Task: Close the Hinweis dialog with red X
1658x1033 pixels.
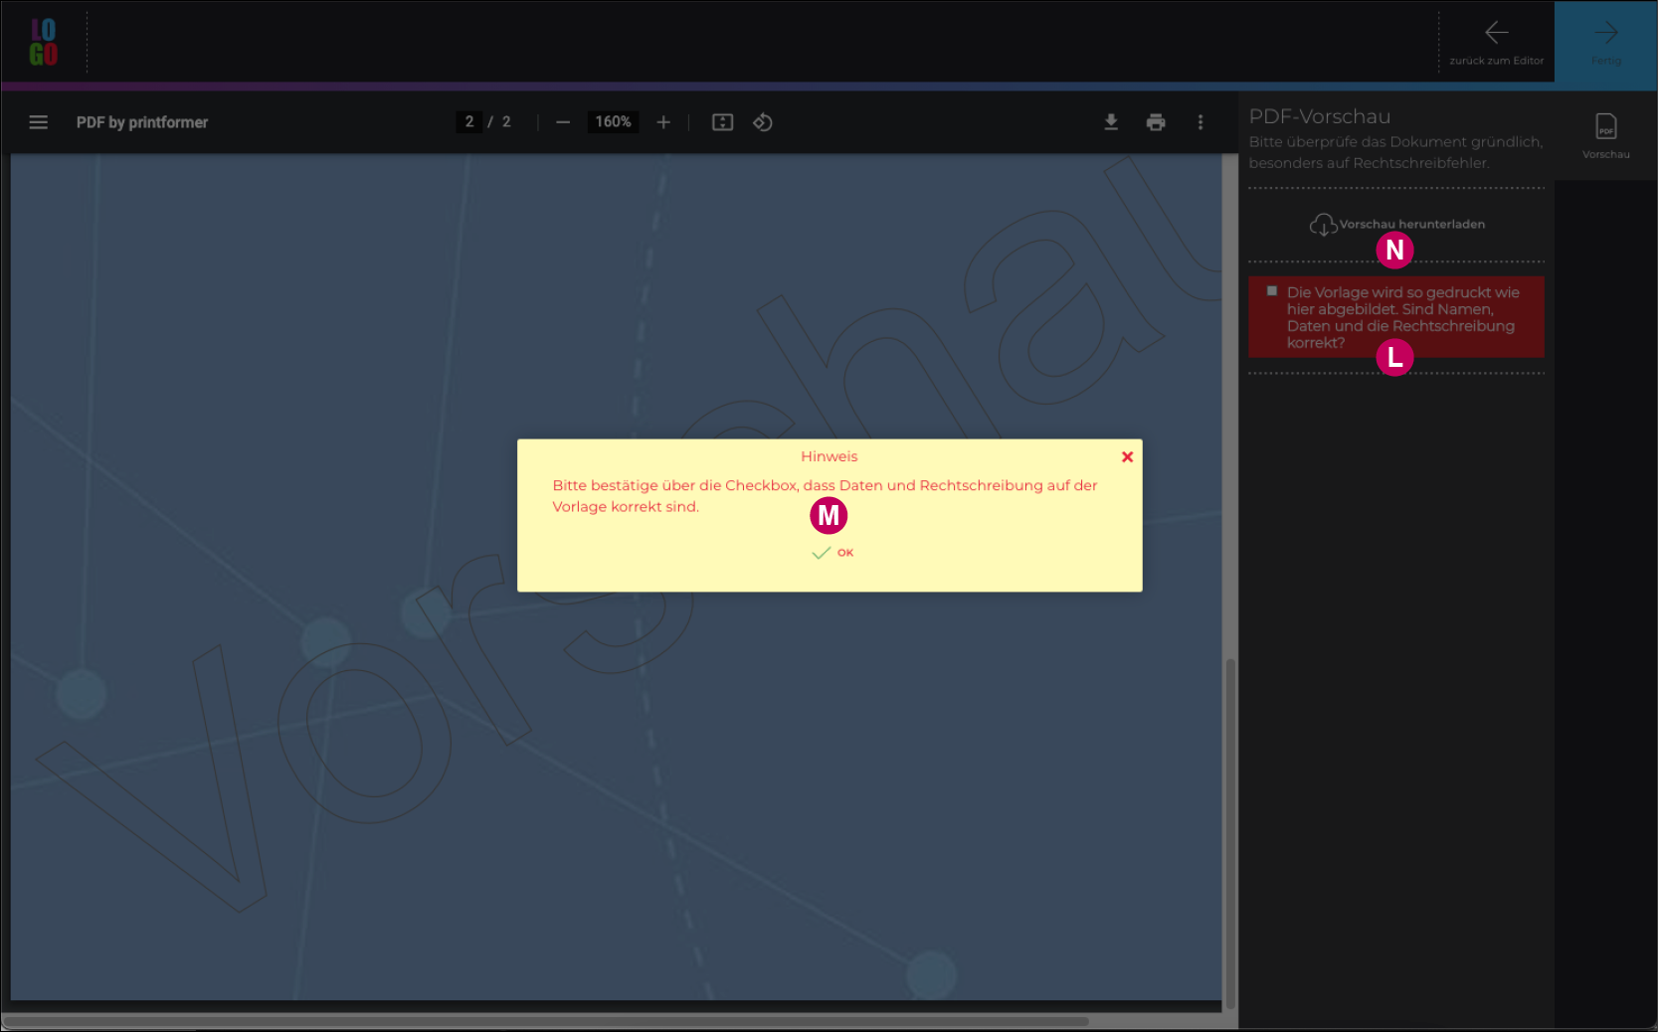Action: 1127,457
